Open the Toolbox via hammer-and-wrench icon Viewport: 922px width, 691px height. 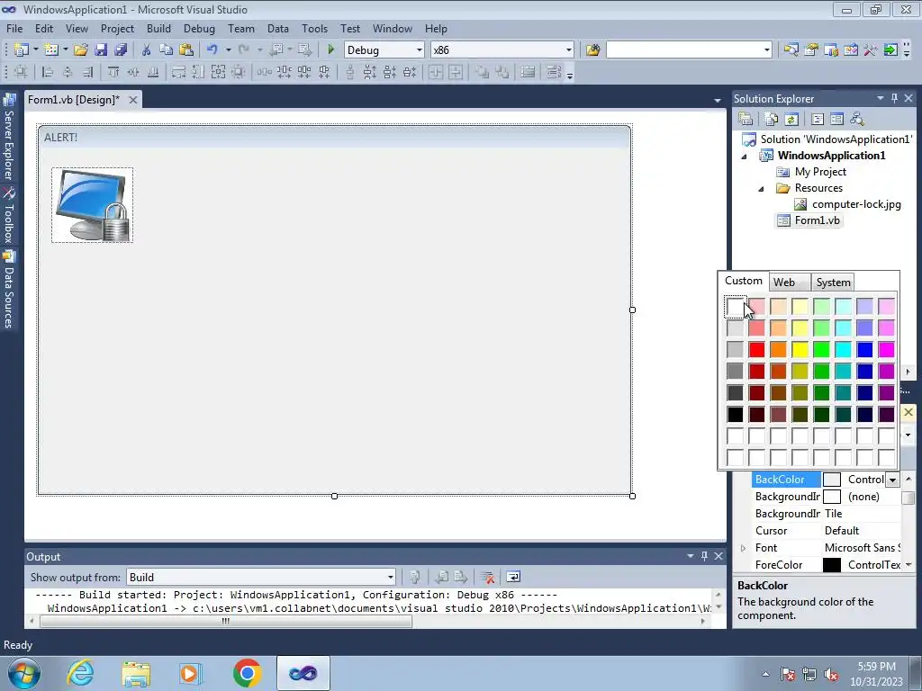871,50
